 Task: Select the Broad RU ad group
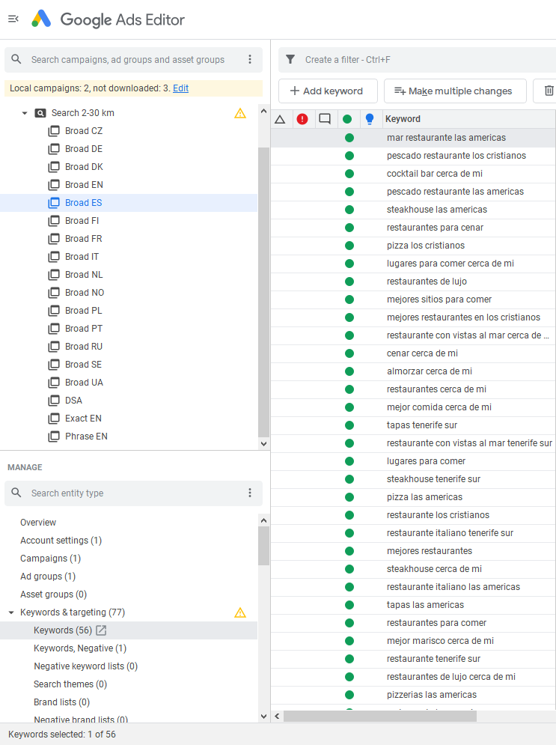tap(84, 347)
